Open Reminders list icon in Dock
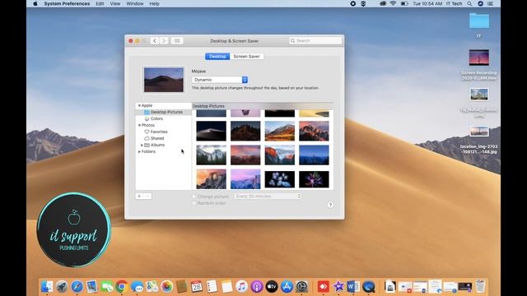The height and width of the screenshot is (296, 527). click(x=212, y=287)
